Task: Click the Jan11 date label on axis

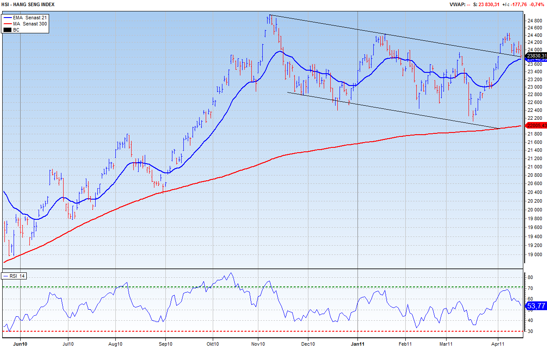Action: 358,343
